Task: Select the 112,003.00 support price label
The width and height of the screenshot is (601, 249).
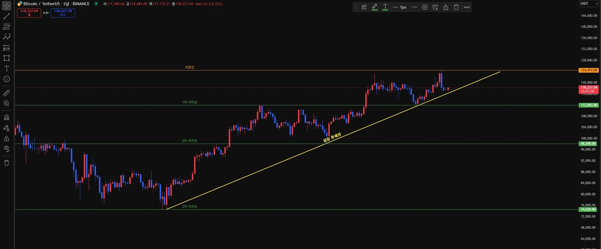Action: pos(589,105)
